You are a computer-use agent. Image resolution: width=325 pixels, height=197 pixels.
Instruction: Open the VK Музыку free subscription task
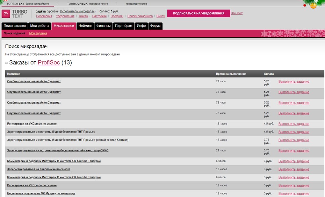[x=41, y=194]
